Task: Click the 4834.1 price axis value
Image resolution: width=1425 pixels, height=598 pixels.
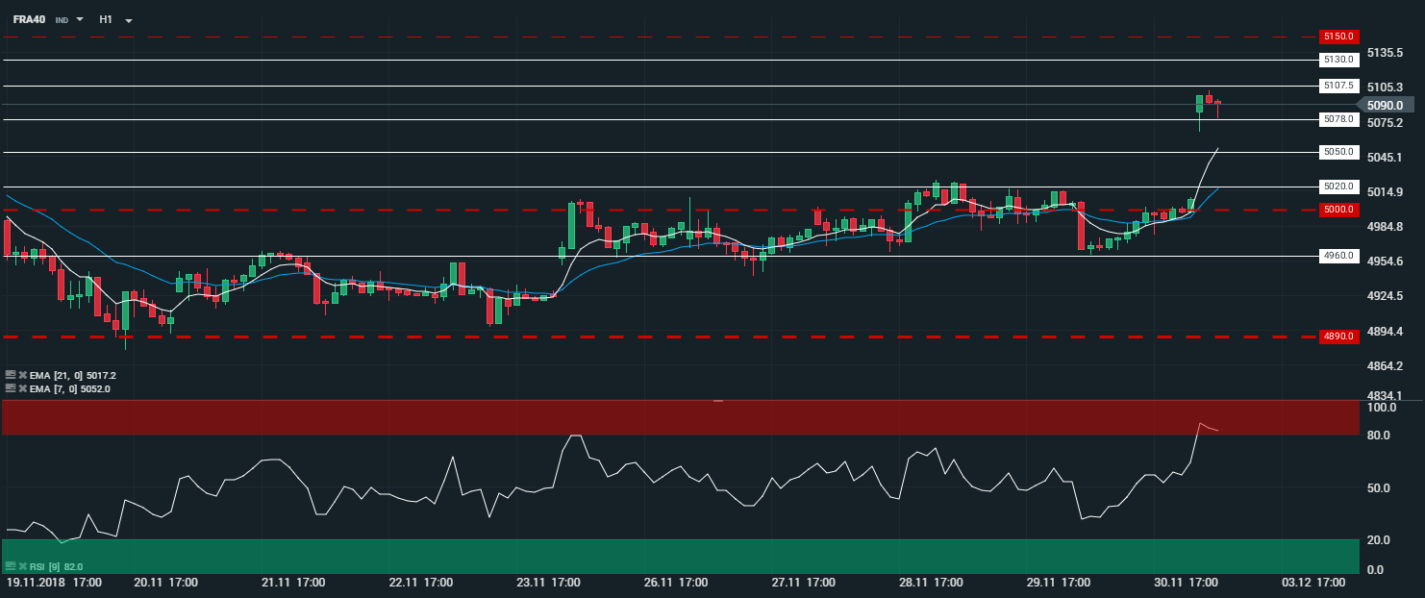Action: [1385, 395]
